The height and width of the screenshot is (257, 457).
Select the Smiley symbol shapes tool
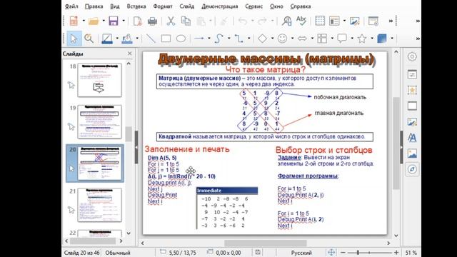[282, 39]
